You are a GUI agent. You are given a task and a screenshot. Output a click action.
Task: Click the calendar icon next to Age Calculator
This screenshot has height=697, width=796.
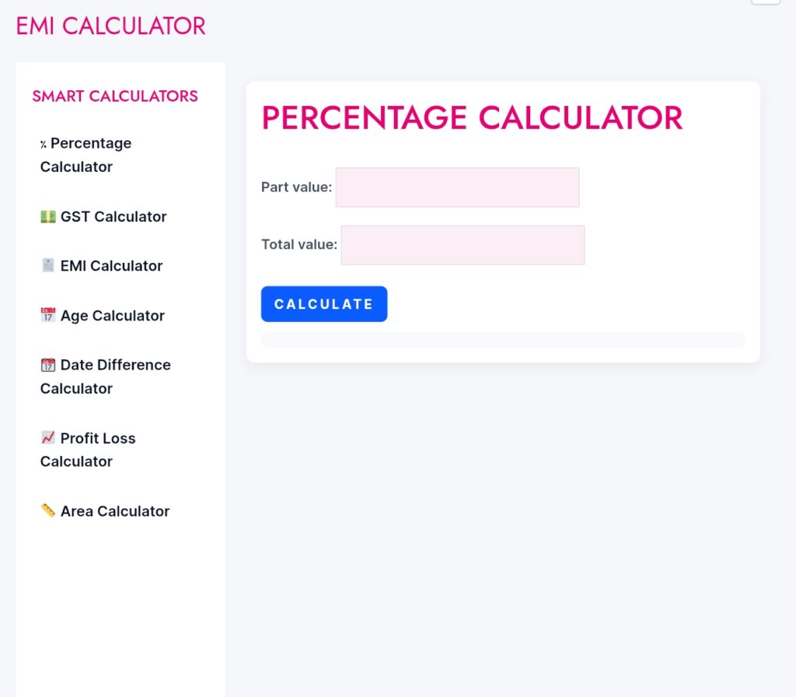click(x=47, y=315)
